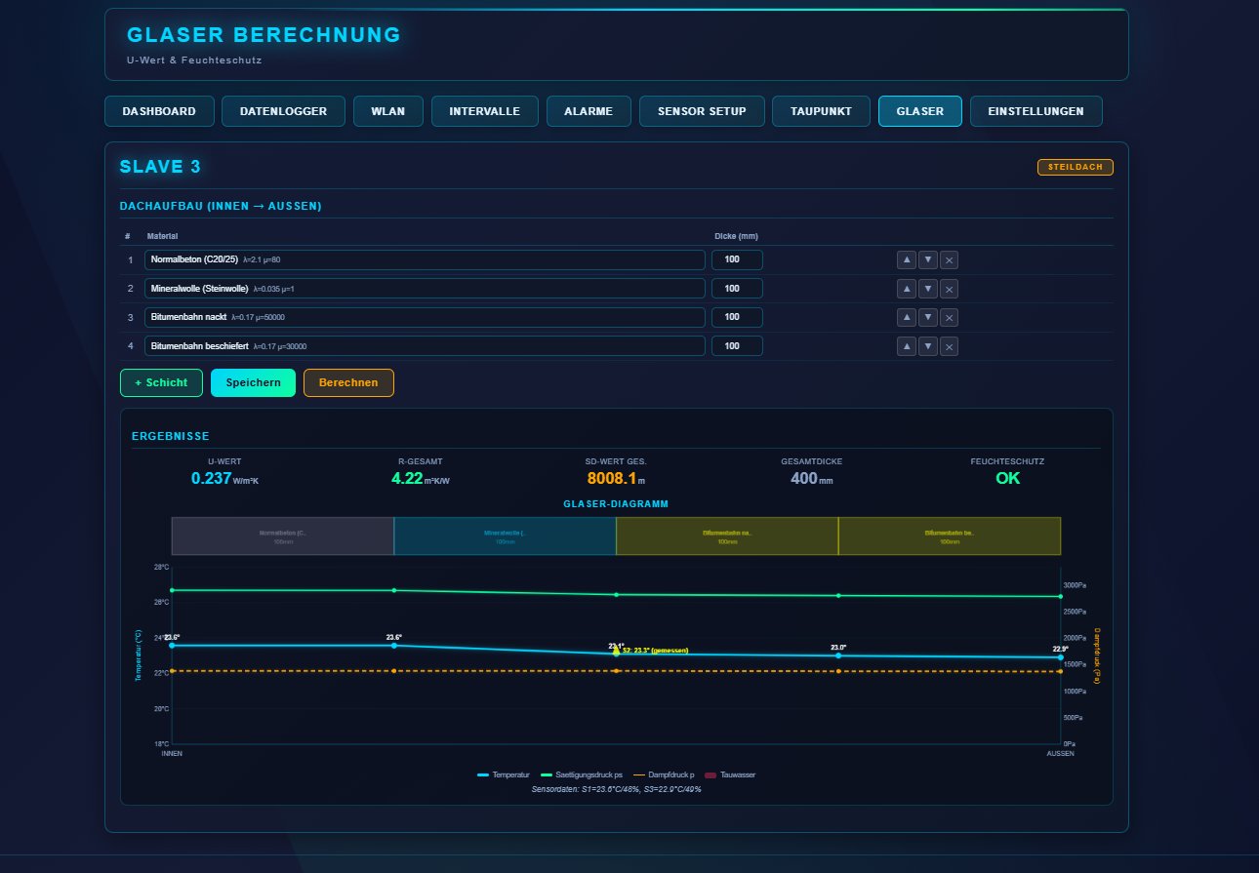This screenshot has height=873, width=1259.
Task: Click yellow Bitumenbahn nackt block in diagram
Action: pyautogui.click(x=727, y=536)
